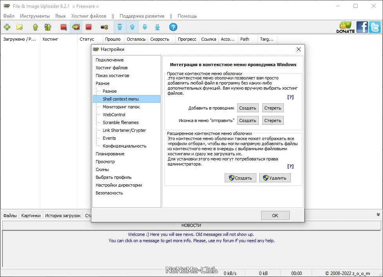Open the Помощь menu

[x=187, y=16]
